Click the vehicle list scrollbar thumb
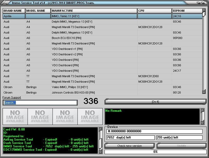 click(x=204, y=14)
